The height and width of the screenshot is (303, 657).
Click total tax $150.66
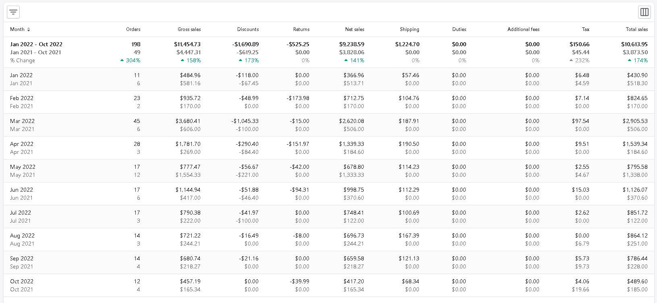(580, 44)
